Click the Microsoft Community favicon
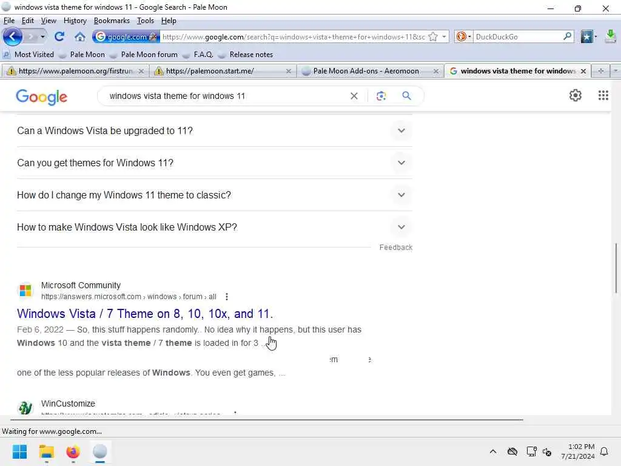This screenshot has height=466, width=621. pyautogui.click(x=25, y=291)
